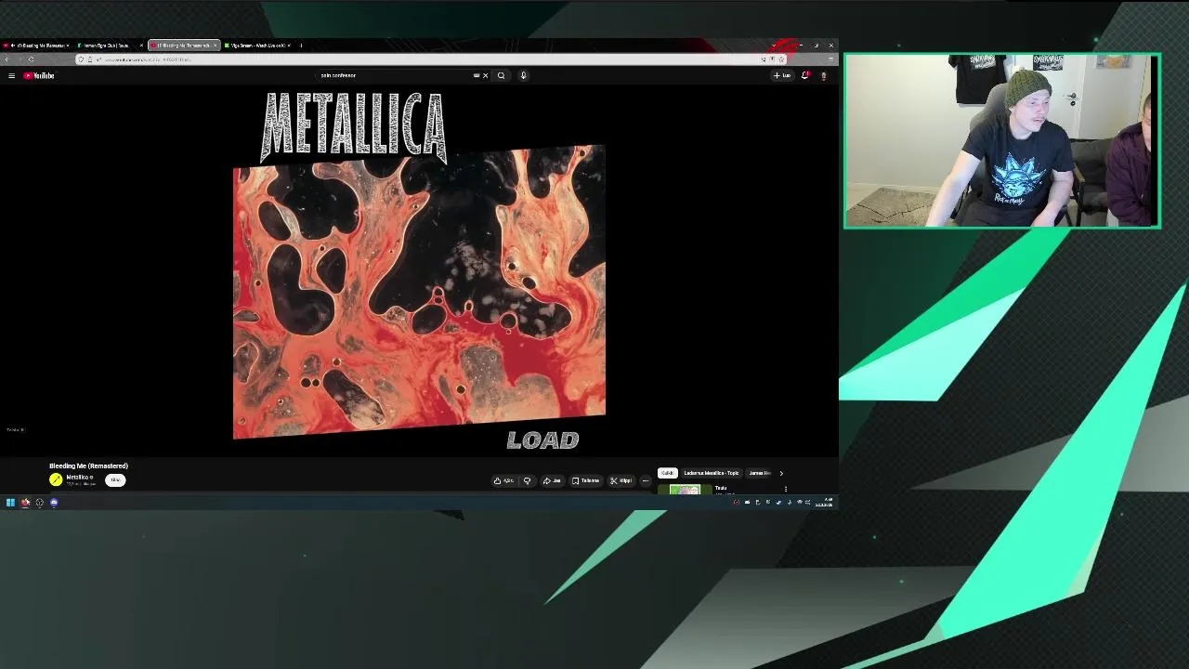The image size is (1189, 669).
Task: Open the on-screen keyboard icon in search
Action: pyautogui.click(x=477, y=75)
